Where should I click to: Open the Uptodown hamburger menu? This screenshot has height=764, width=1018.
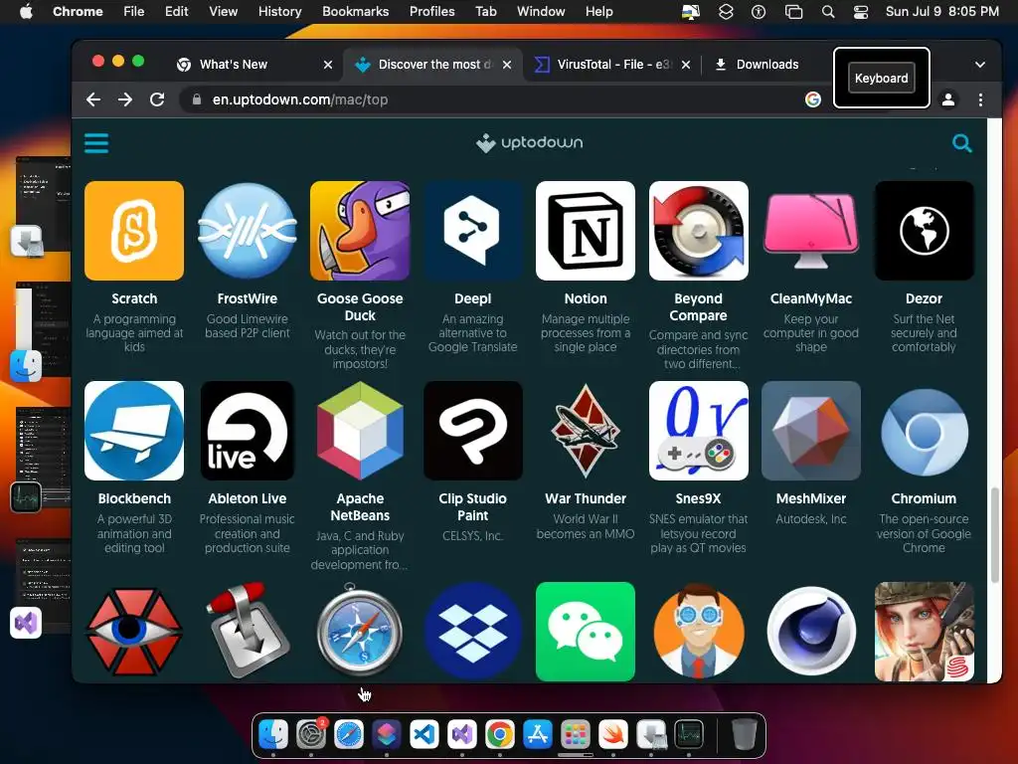pos(96,143)
